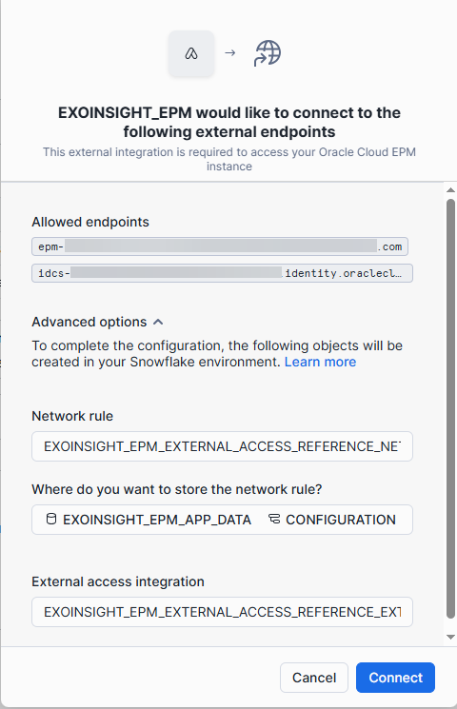Viewport: 457px width, 709px height.
Task: Click the schema icon beside CONFIGURATION
Action: click(274, 519)
